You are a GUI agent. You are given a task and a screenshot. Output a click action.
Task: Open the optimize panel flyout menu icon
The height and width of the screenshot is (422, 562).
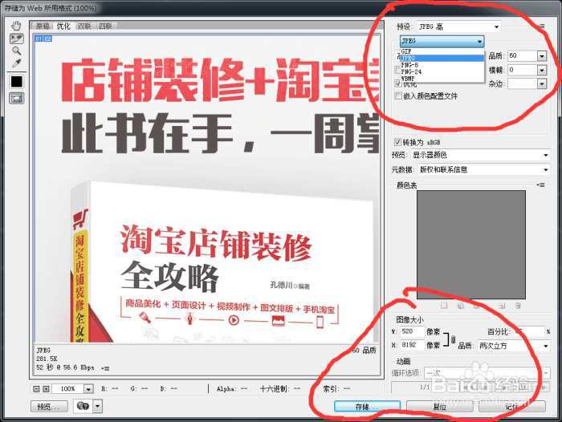coord(542,26)
